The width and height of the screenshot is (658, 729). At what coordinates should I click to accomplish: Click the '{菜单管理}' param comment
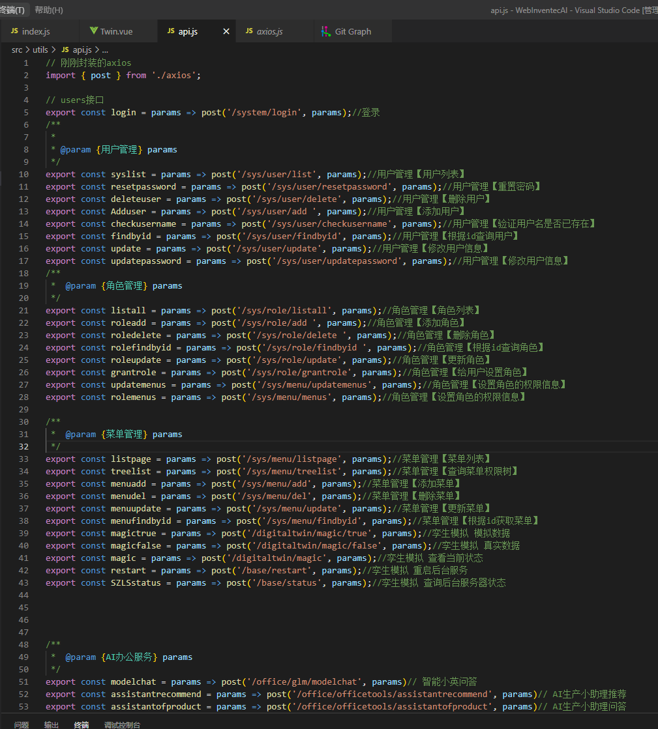click(125, 435)
